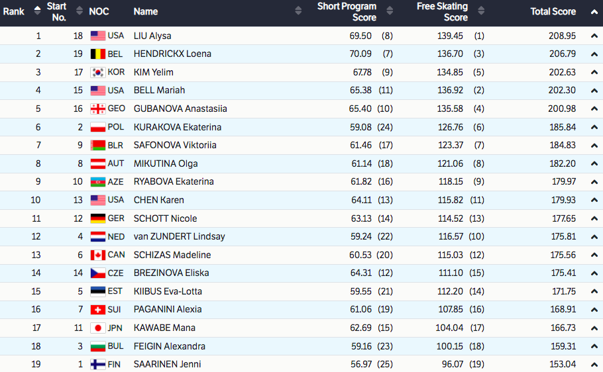
Task: Click the Canada flag next to SCHIZAS Madeline
Action: tap(98, 255)
